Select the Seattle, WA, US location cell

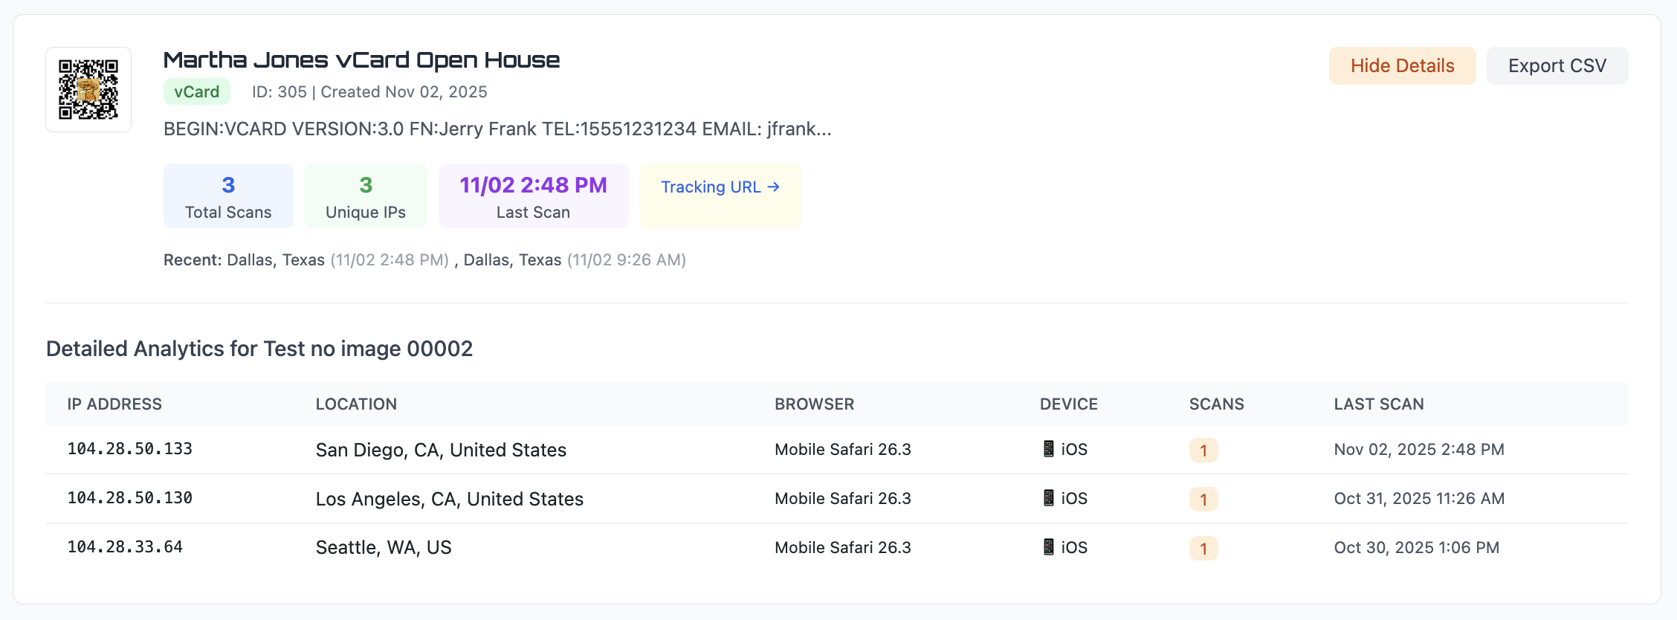click(384, 548)
